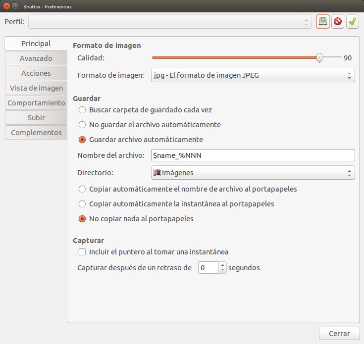The image size is (364, 344).
Task: Switch to the Avanzado tab
Action: pyautogui.click(x=36, y=58)
